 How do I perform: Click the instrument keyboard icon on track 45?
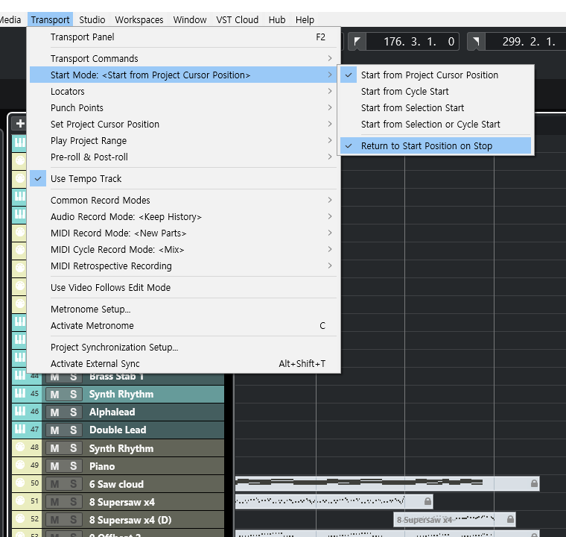point(19,394)
